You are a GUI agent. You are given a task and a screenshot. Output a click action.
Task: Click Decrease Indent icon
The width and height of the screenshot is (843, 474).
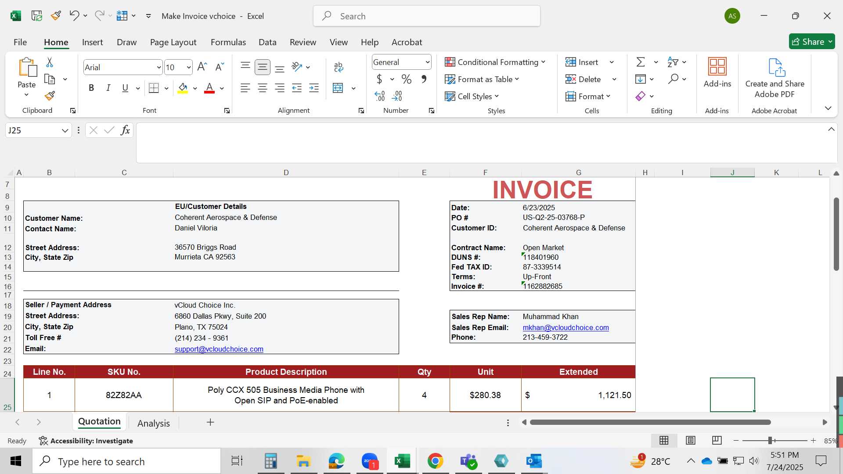point(297,88)
